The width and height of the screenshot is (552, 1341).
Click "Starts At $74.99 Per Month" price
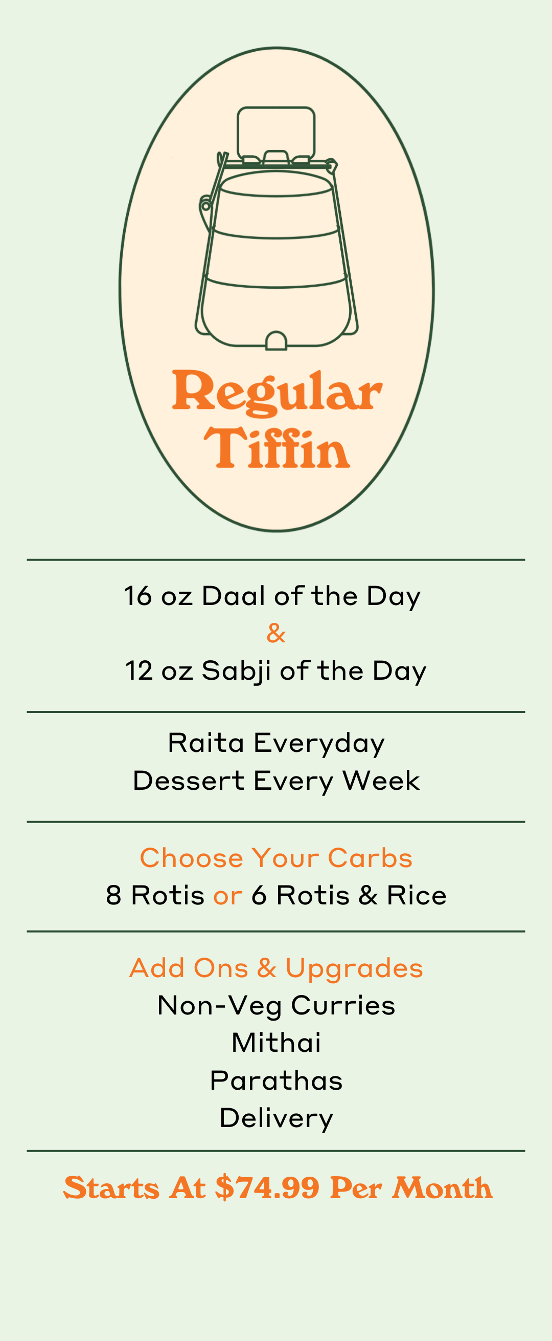coord(278,1188)
